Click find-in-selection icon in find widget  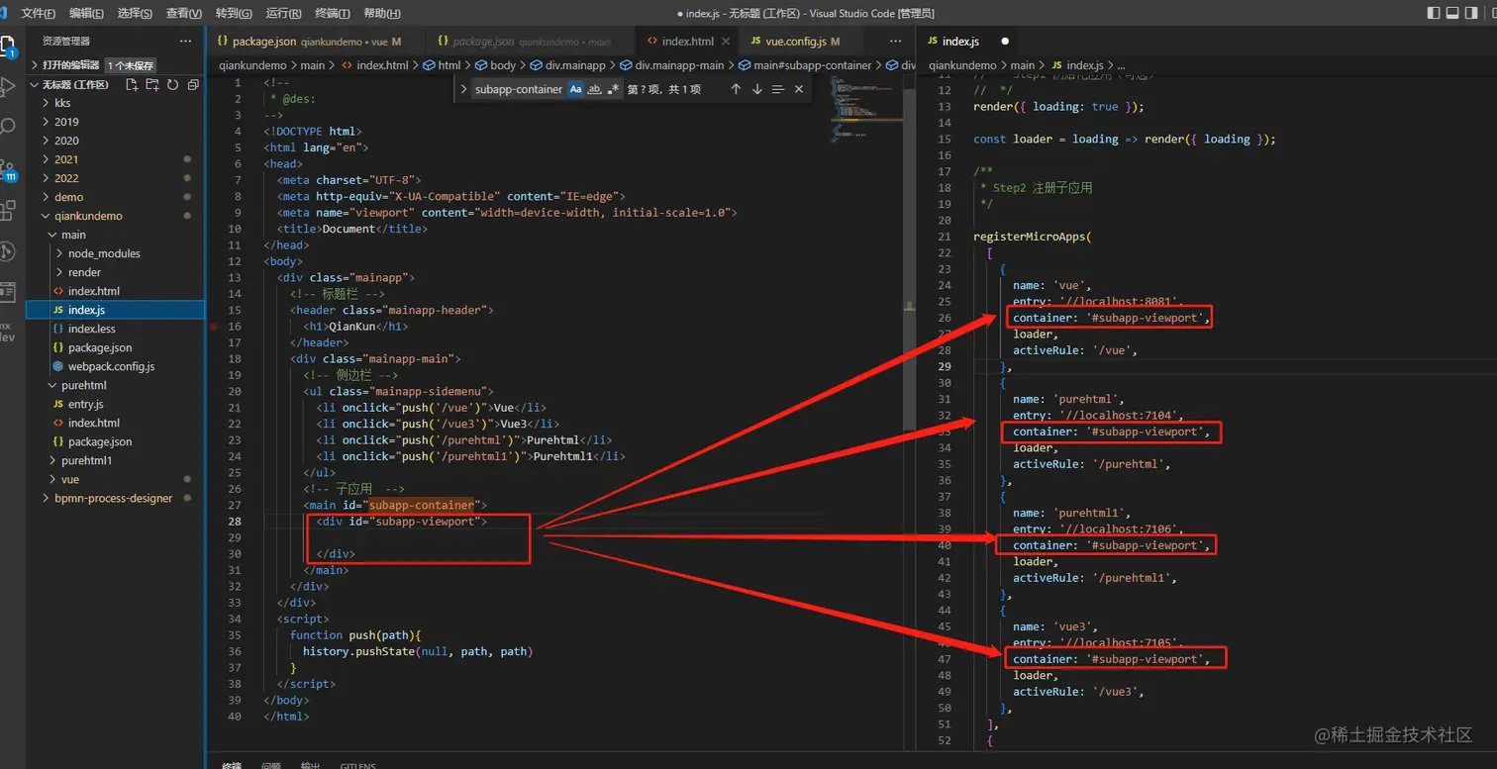click(778, 89)
